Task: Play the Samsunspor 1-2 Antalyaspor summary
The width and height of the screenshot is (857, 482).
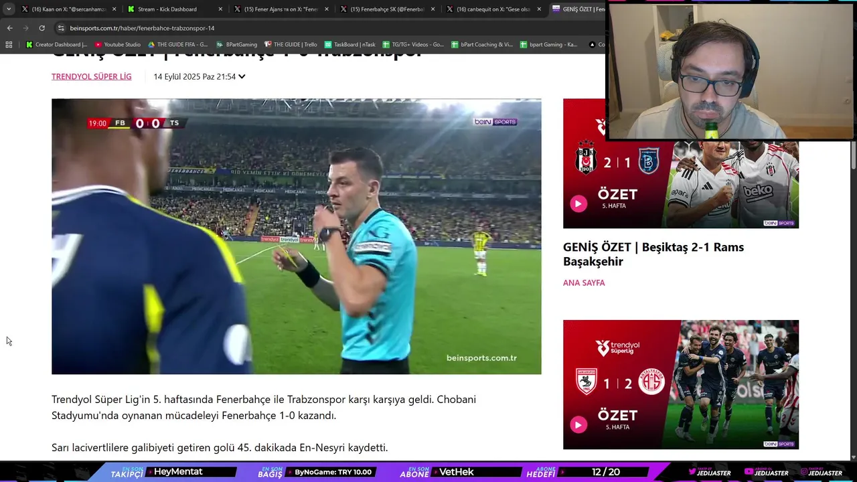Action: [578, 424]
